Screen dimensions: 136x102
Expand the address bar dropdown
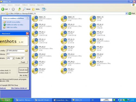click(126, 14)
